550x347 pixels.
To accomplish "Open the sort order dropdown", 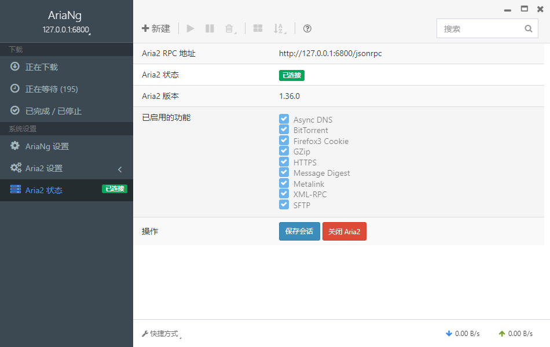I will 280,28.
